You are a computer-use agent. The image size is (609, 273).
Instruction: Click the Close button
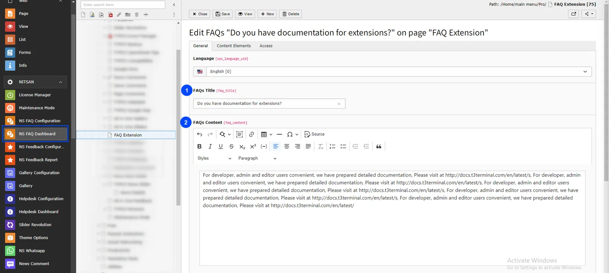point(200,14)
